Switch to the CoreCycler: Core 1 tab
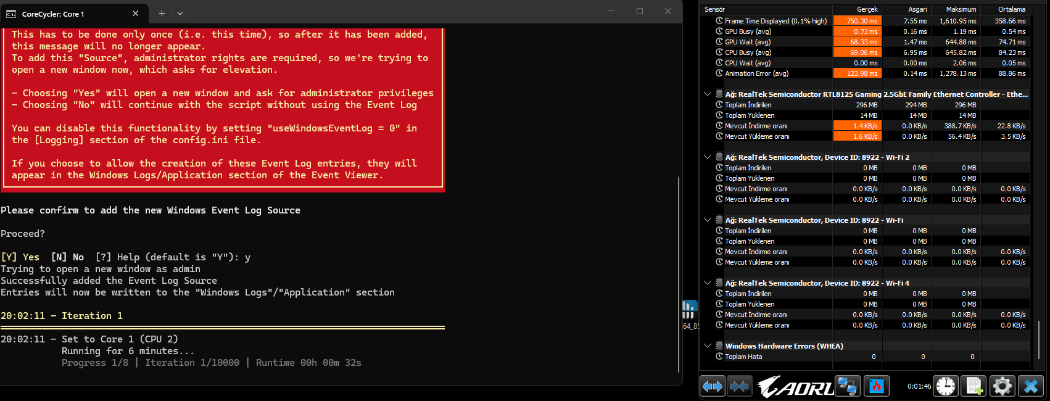The height and width of the screenshot is (401, 1050). (x=74, y=14)
